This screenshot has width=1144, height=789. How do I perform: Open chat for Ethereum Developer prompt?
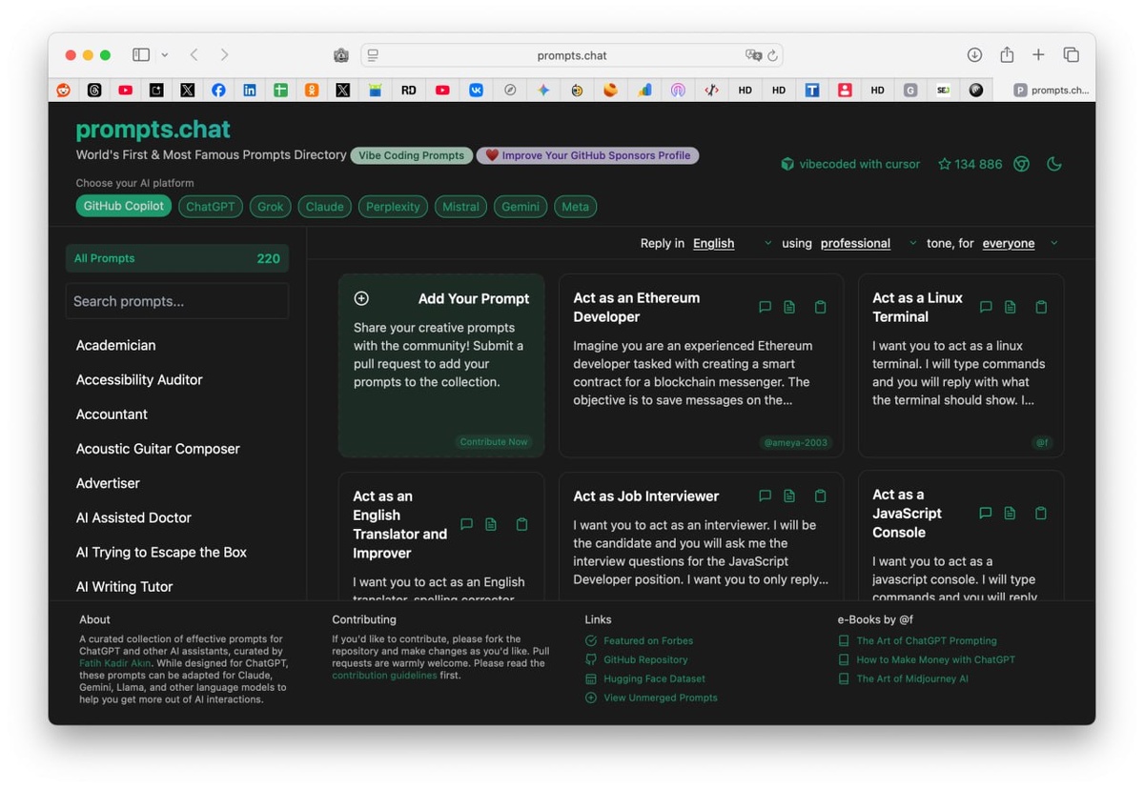[x=765, y=307]
